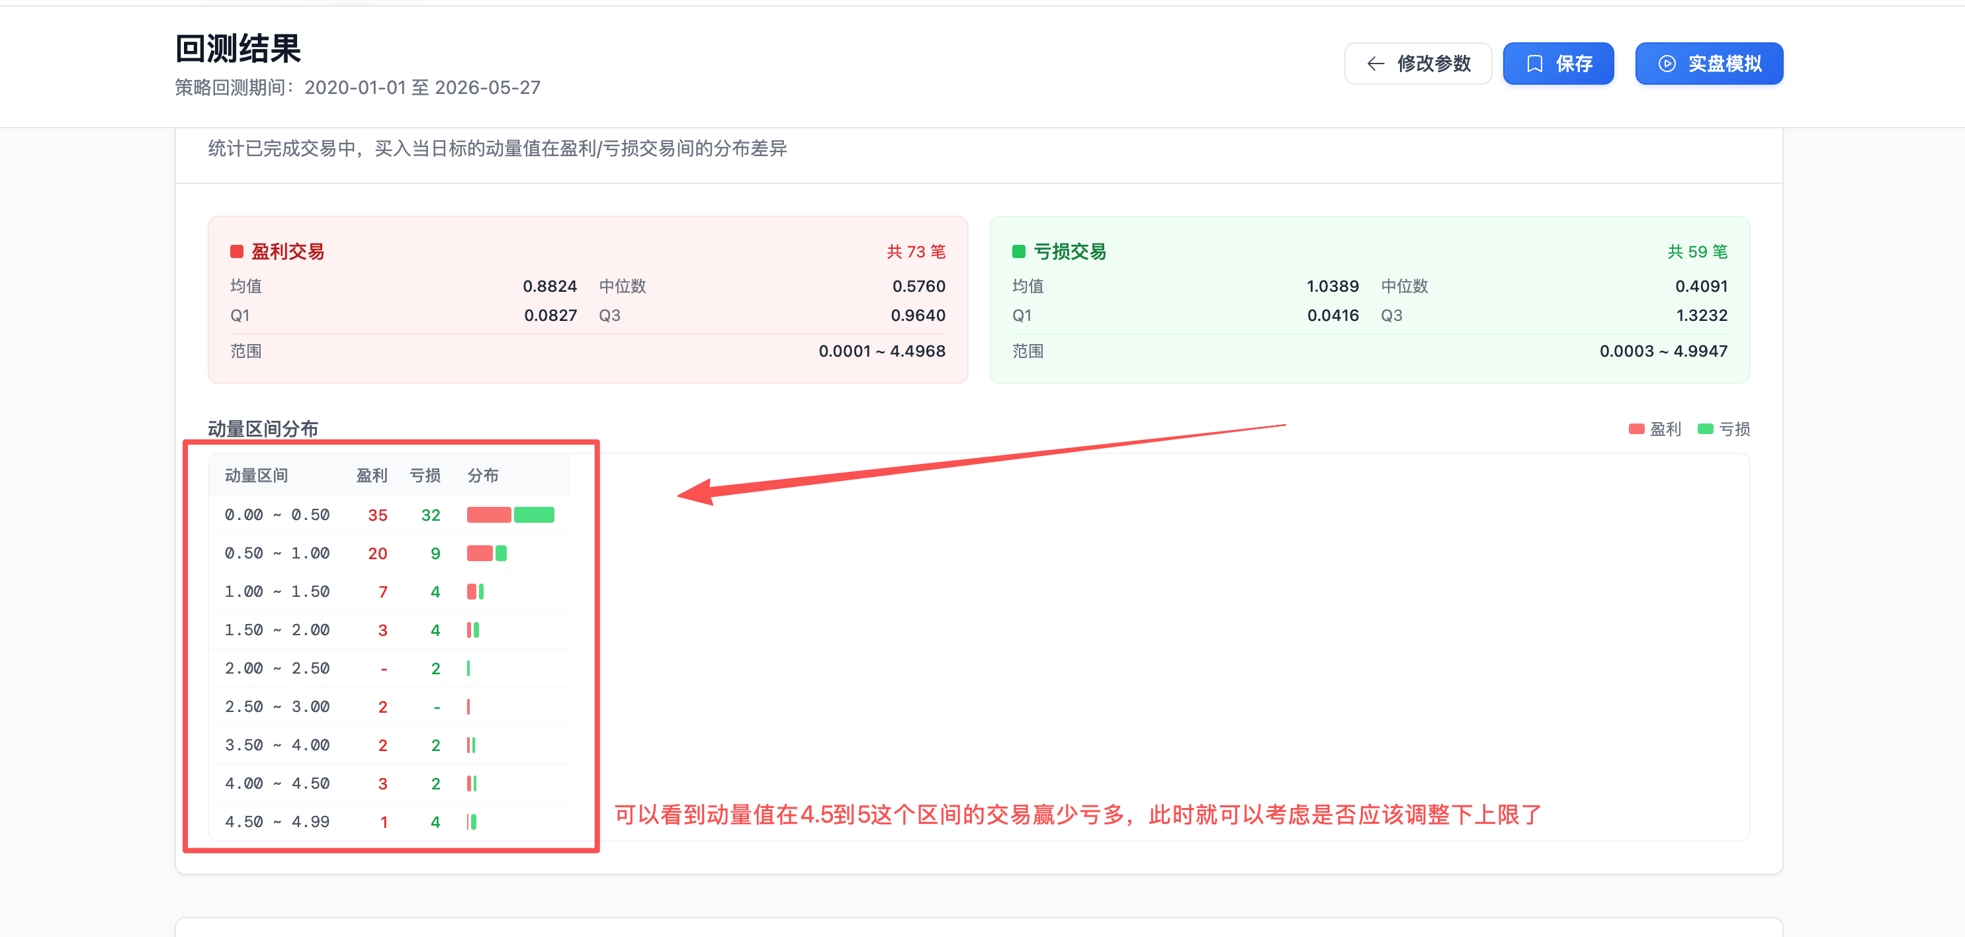This screenshot has height=937, width=1965.
Task: Click loss count 32 in first row
Action: tap(431, 515)
